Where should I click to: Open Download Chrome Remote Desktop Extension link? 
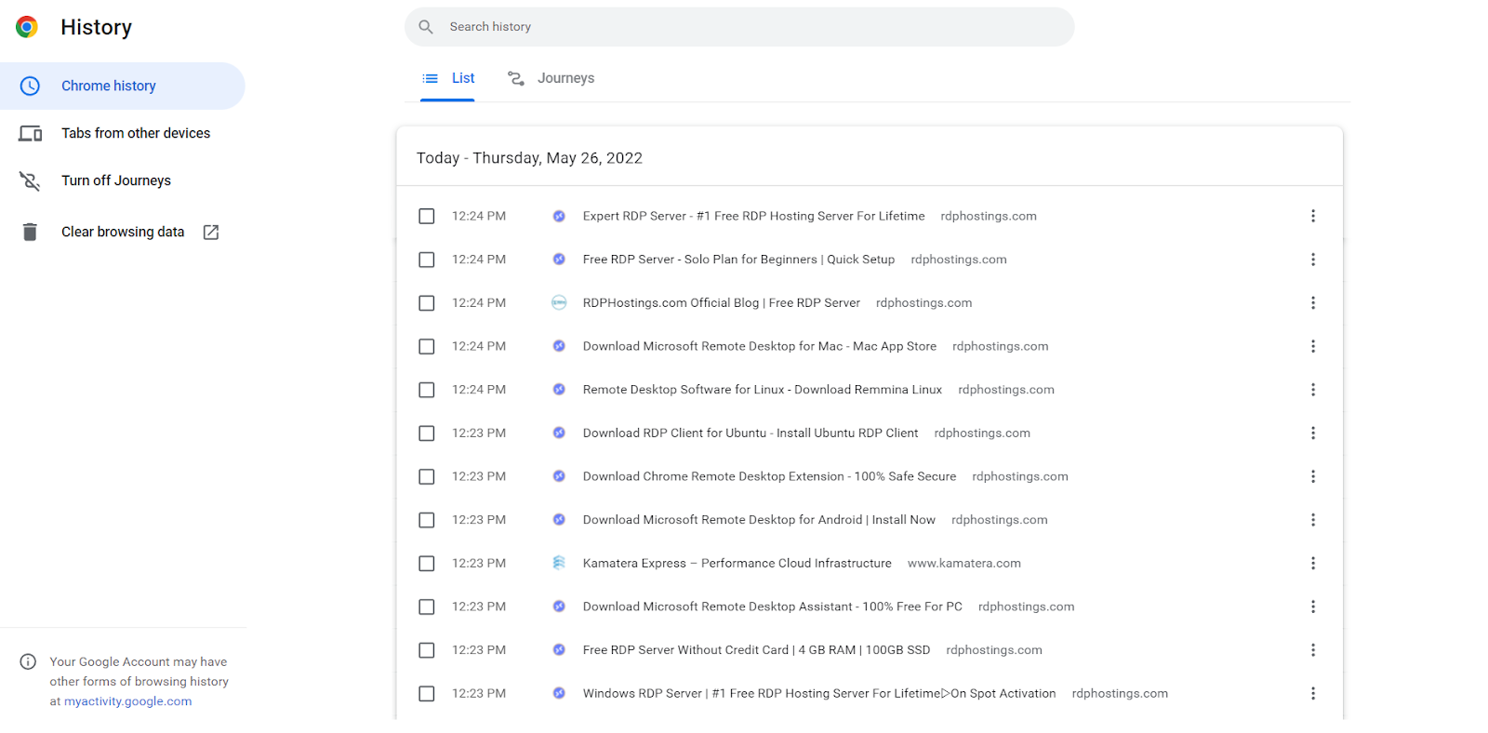[x=770, y=476]
